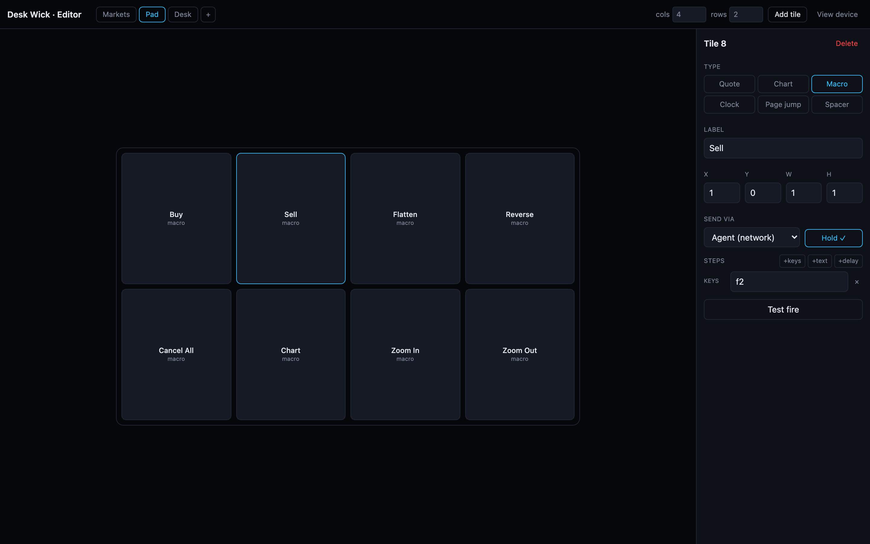Click the Desk Wick · Editor title
The height and width of the screenshot is (544, 870).
click(44, 15)
